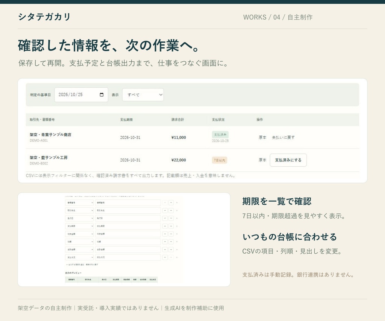Open 原本 for invoice DEMO-B002
385x321 pixels.
262,160
